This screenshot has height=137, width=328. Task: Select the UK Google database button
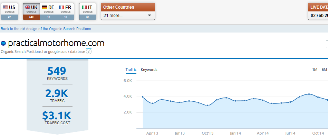[x=31, y=11]
